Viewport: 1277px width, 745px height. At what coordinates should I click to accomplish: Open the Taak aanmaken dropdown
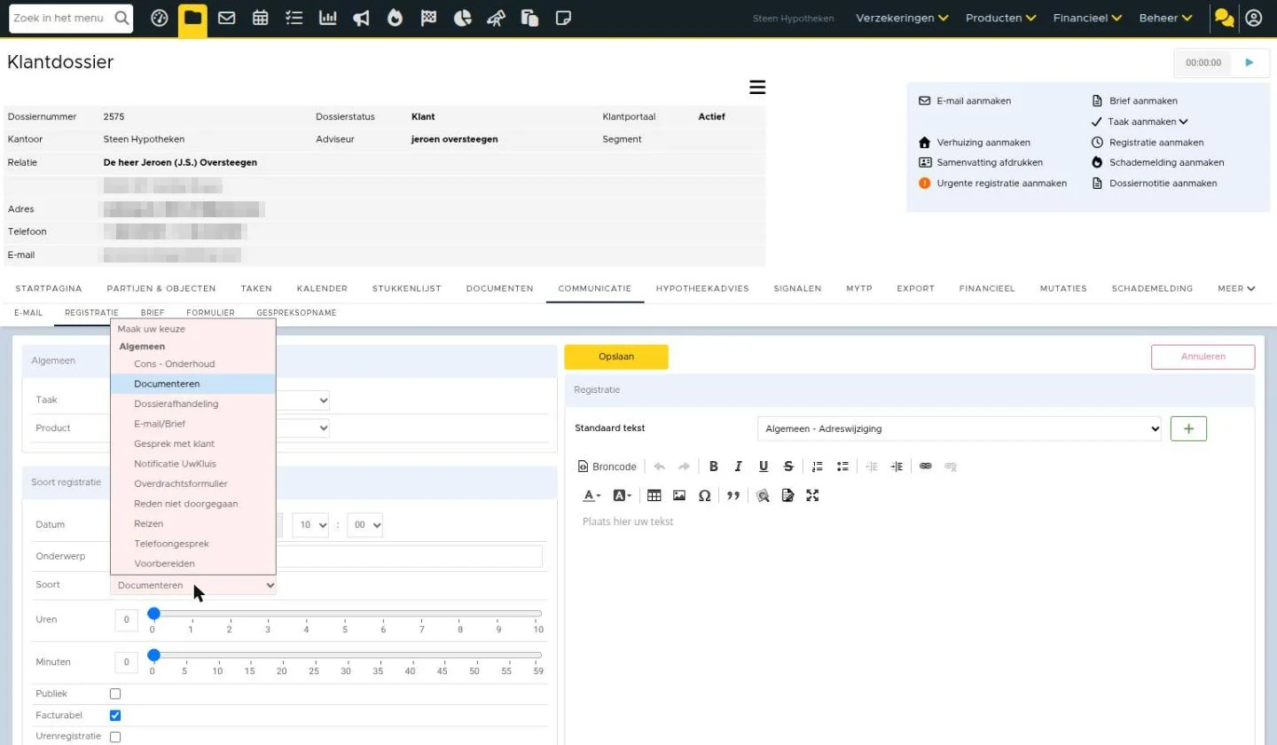(x=1148, y=122)
